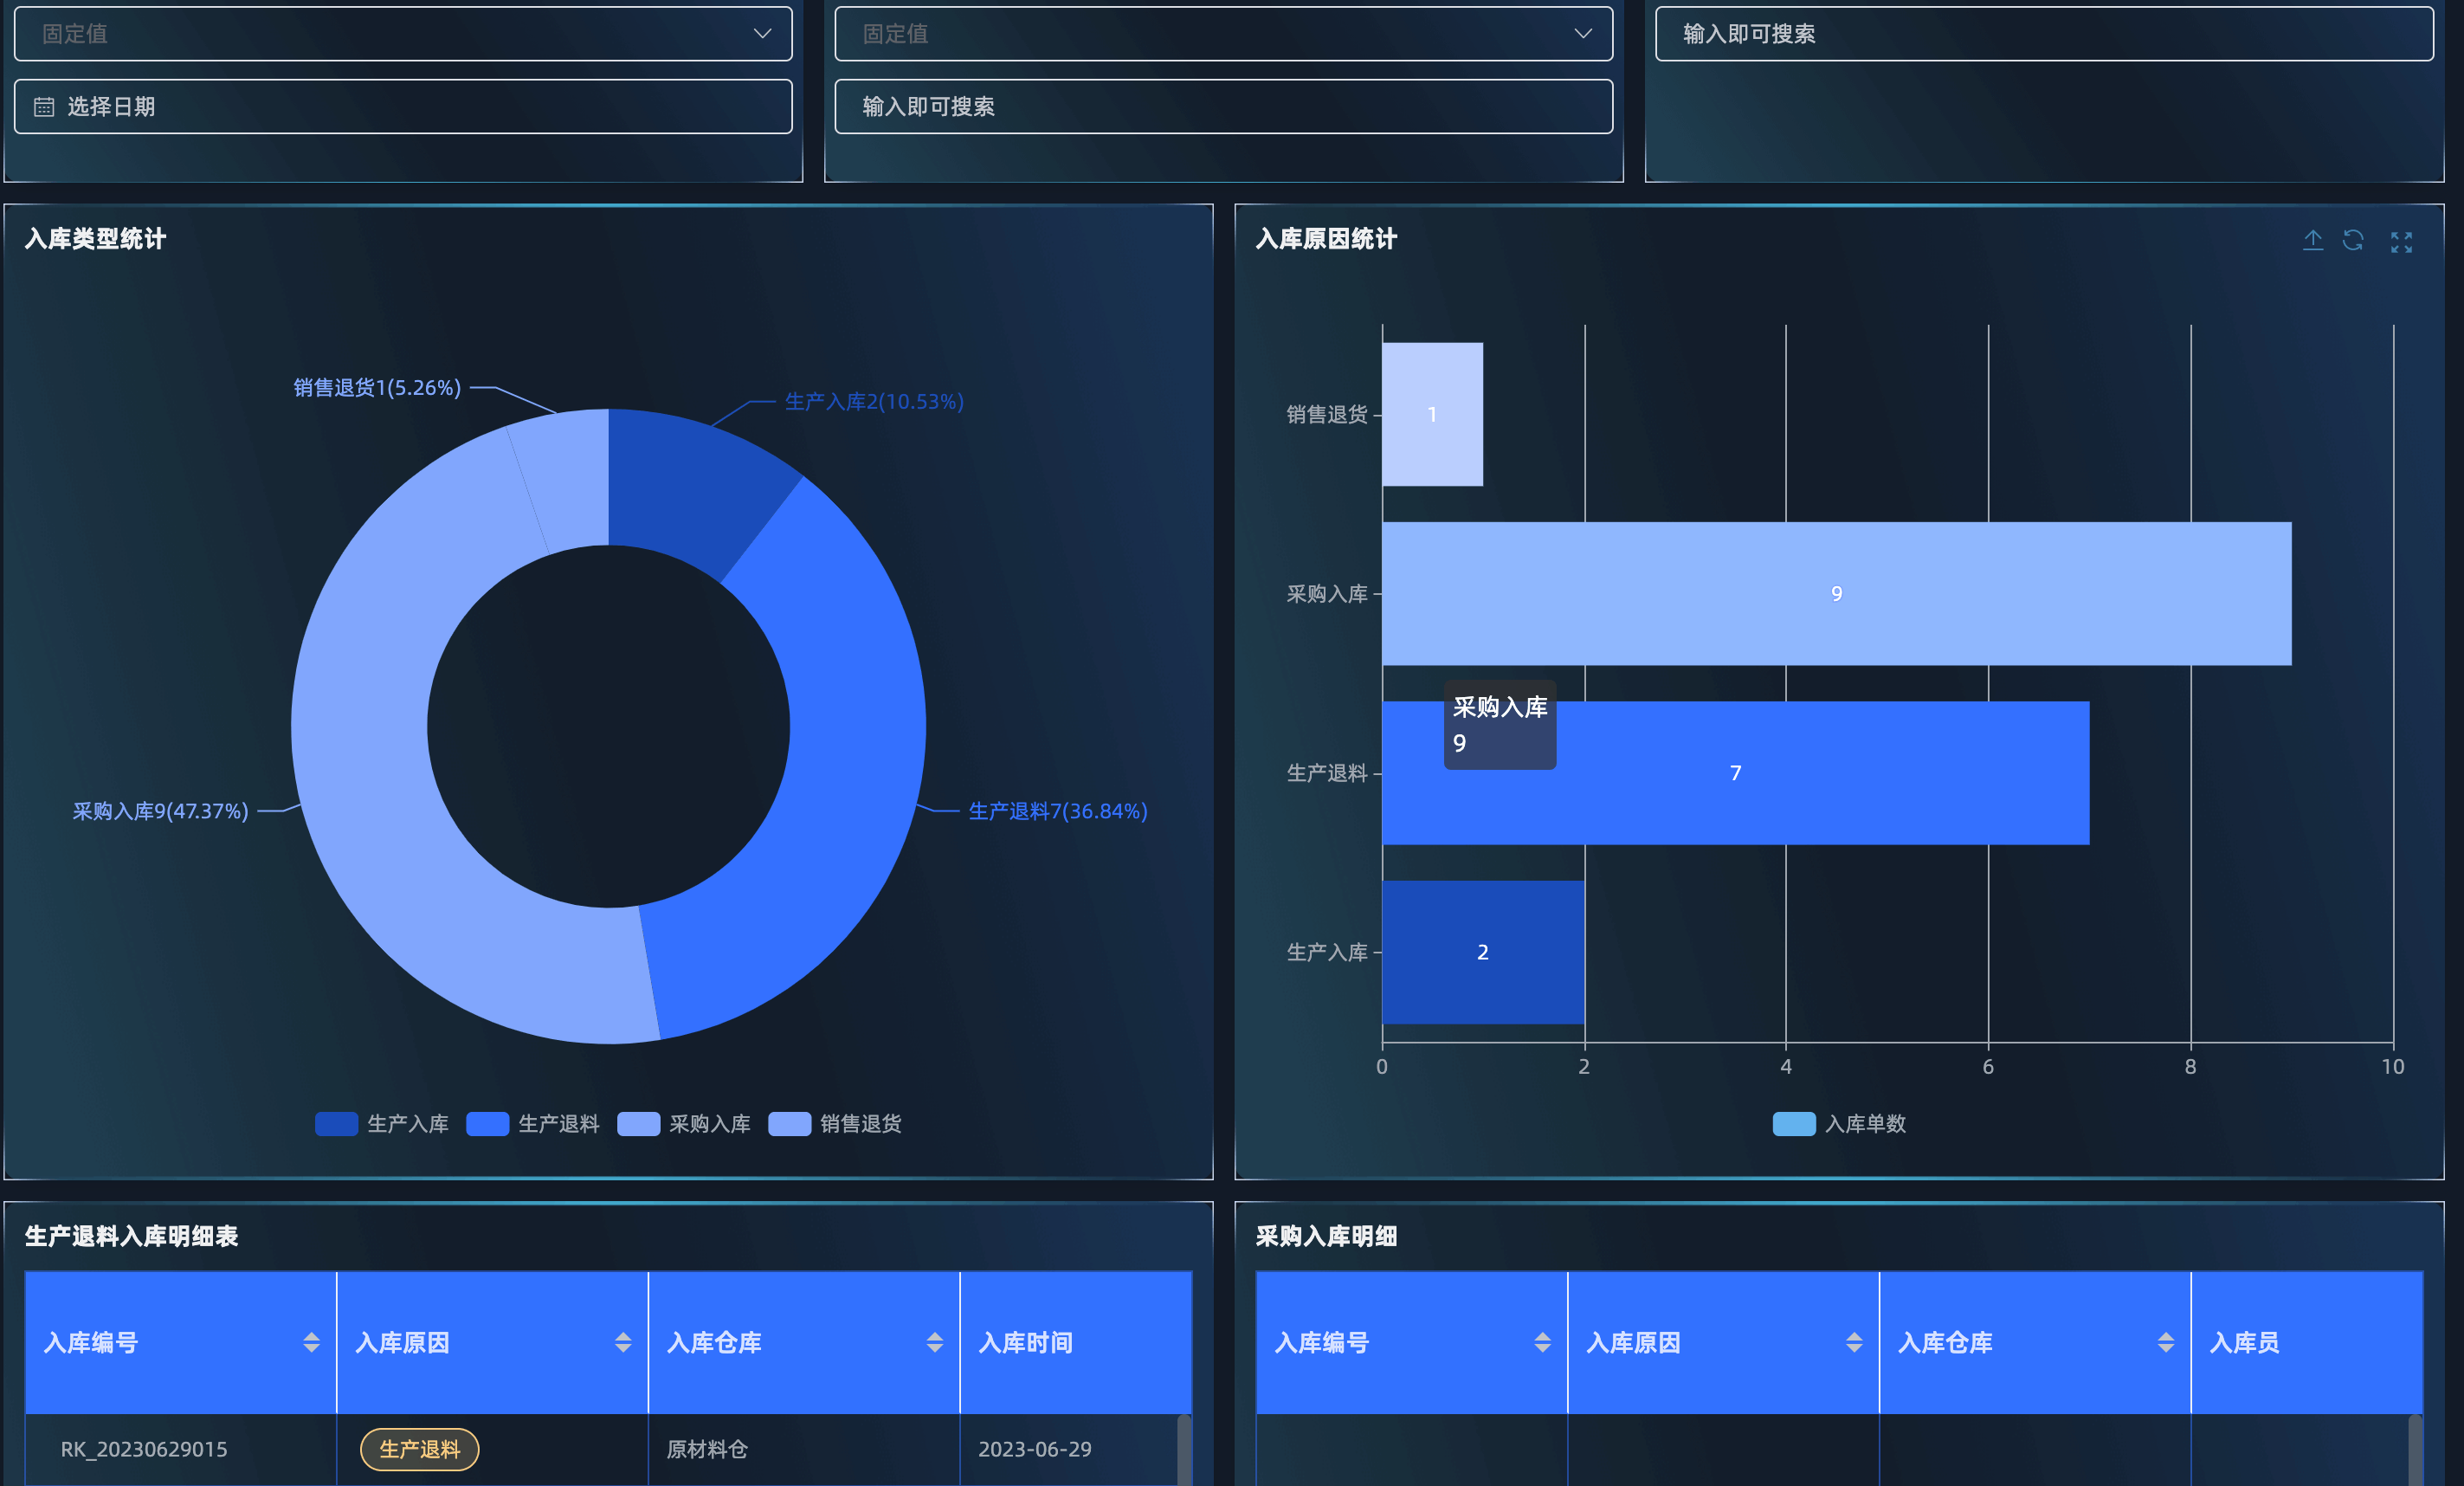This screenshot has height=1486, width=2464.
Task: Toggle 生产入库 legend item in the donut chart
Action: point(382,1124)
